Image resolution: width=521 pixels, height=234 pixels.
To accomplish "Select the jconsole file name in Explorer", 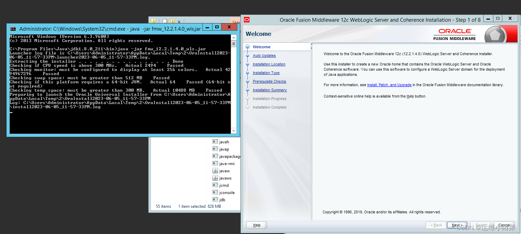I will tap(227, 192).
